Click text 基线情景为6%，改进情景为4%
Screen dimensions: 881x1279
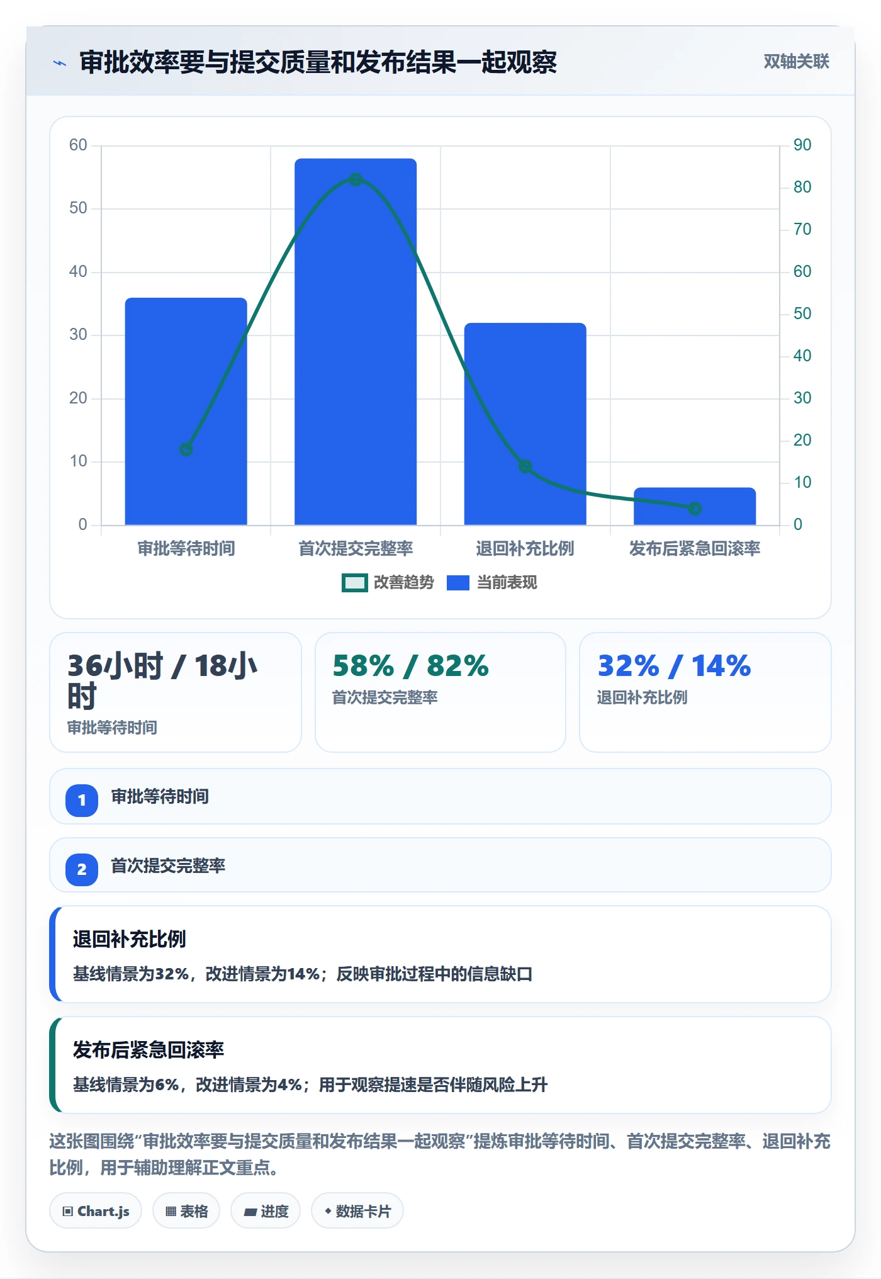187,1085
